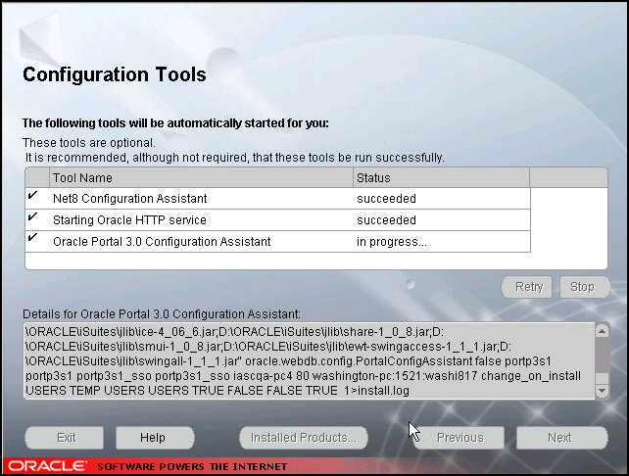Open Installed Products dialog

pyautogui.click(x=304, y=438)
